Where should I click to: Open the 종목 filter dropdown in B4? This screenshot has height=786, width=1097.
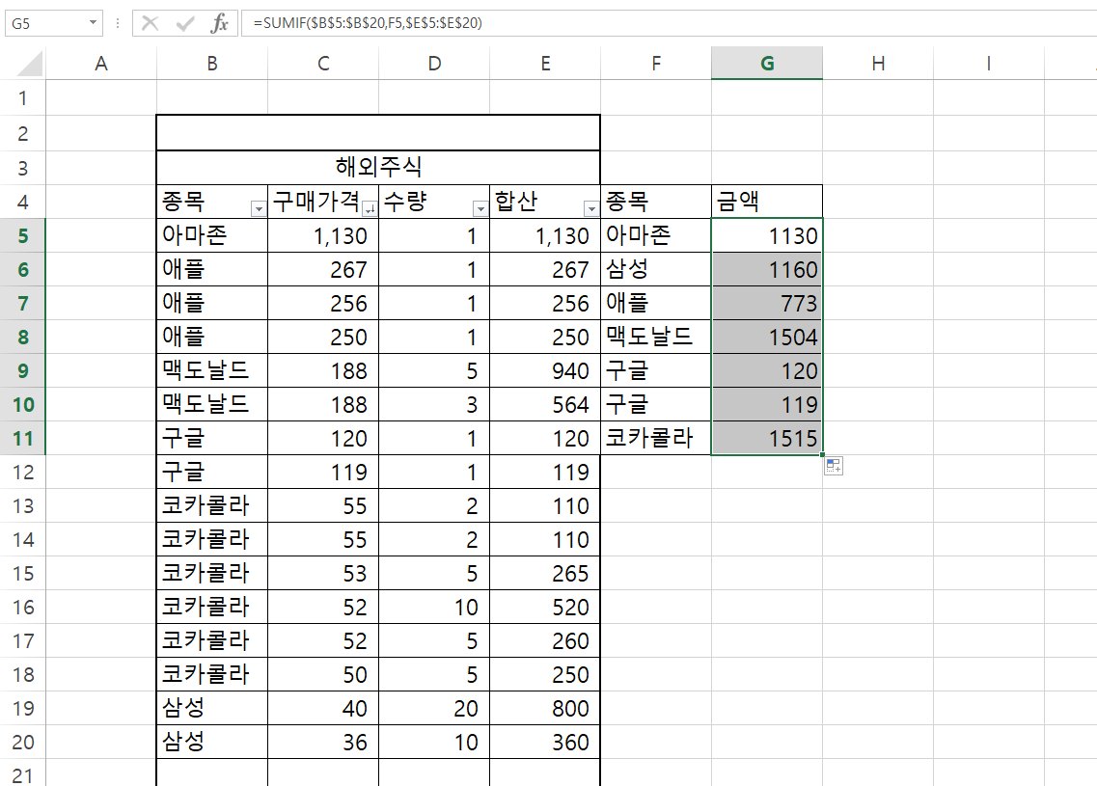pyautogui.click(x=259, y=208)
